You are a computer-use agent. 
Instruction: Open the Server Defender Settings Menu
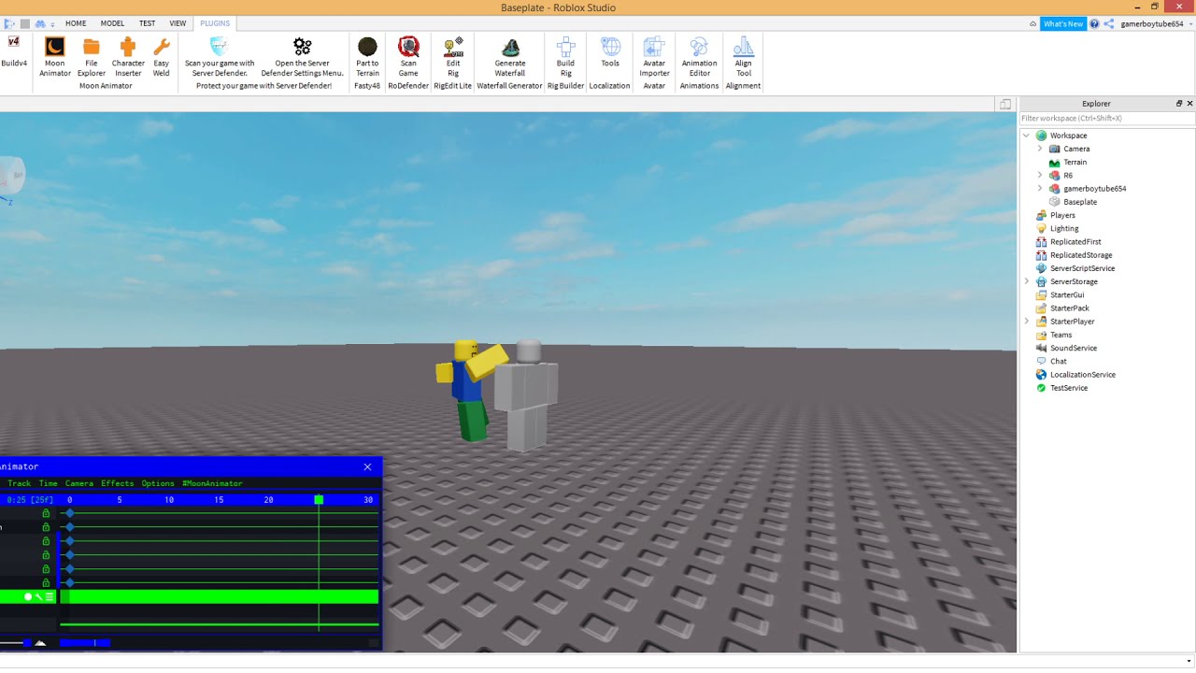[x=302, y=57]
